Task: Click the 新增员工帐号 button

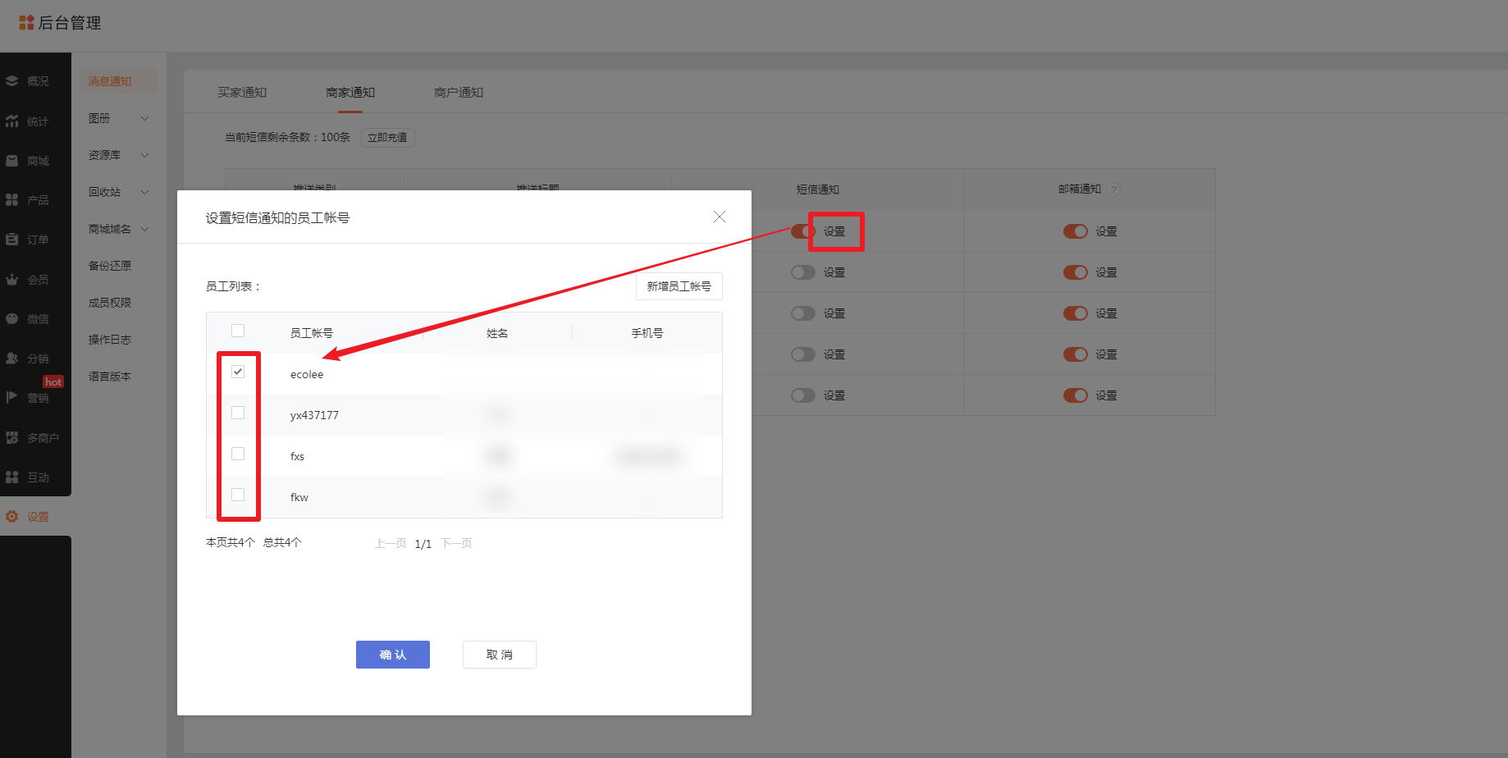Action: tap(679, 286)
